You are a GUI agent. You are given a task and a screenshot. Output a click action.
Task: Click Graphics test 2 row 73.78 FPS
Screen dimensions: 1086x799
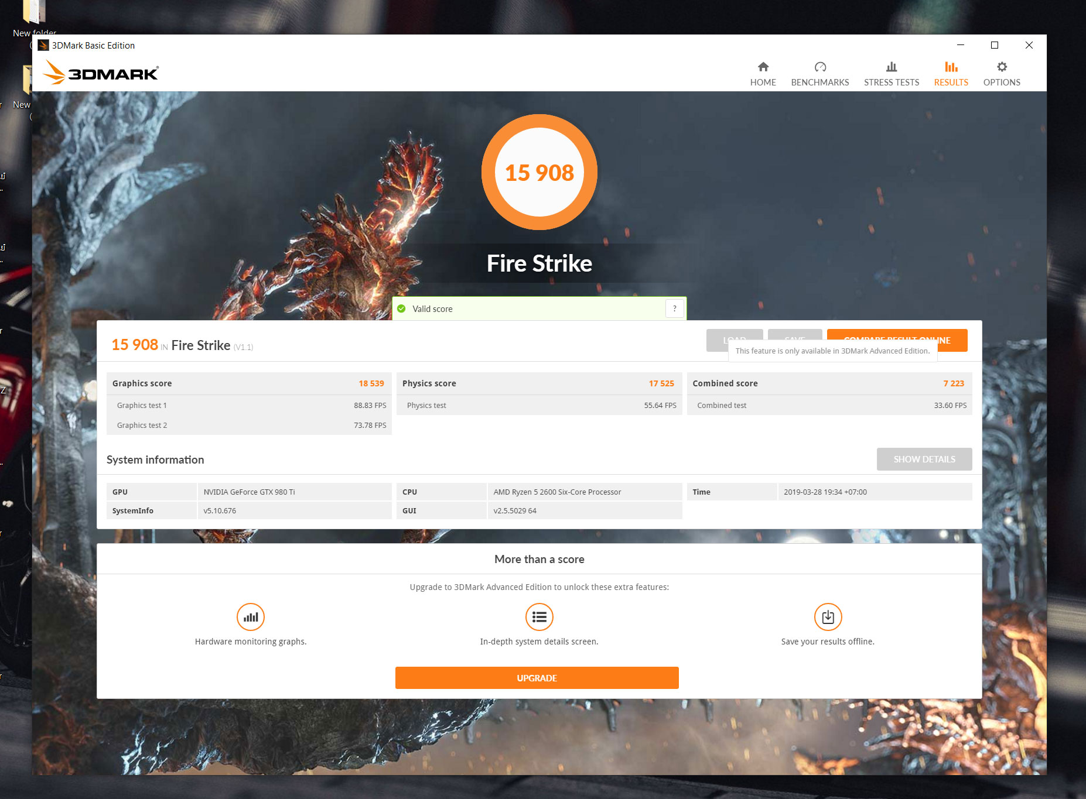point(249,425)
